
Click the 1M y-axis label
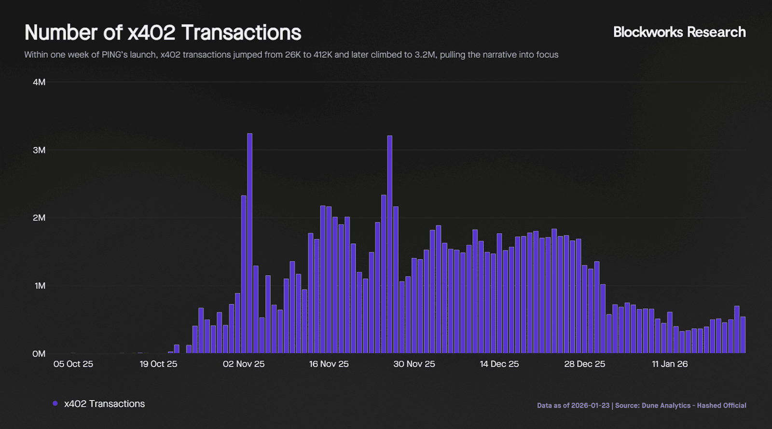(40, 286)
